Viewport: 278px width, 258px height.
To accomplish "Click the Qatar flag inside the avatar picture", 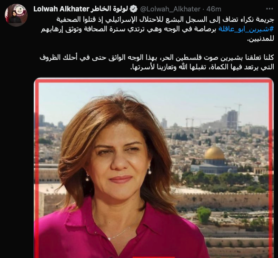I will click(7, 16).
